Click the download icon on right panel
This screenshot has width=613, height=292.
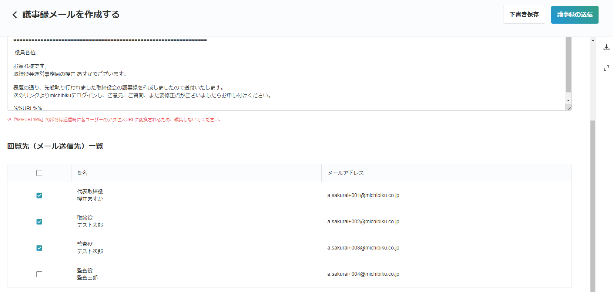pyautogui.click(x=606, y=47)
